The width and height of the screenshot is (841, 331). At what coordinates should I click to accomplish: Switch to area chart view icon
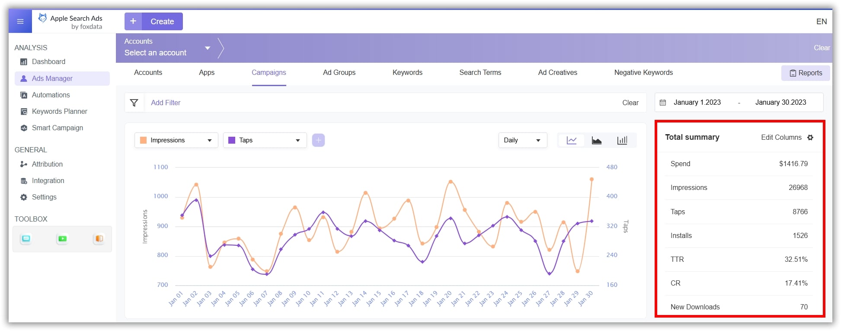[x=596, y=140]
